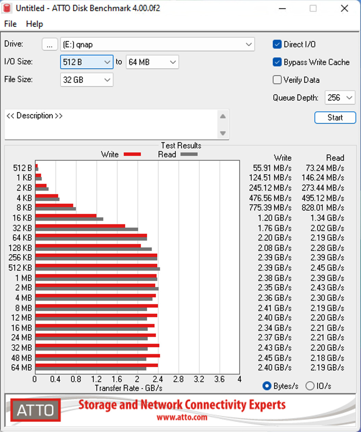Click the 2.18 GB/s read value for 48 MB
This screenshot has height=432, width=361.
coord(327,358)
